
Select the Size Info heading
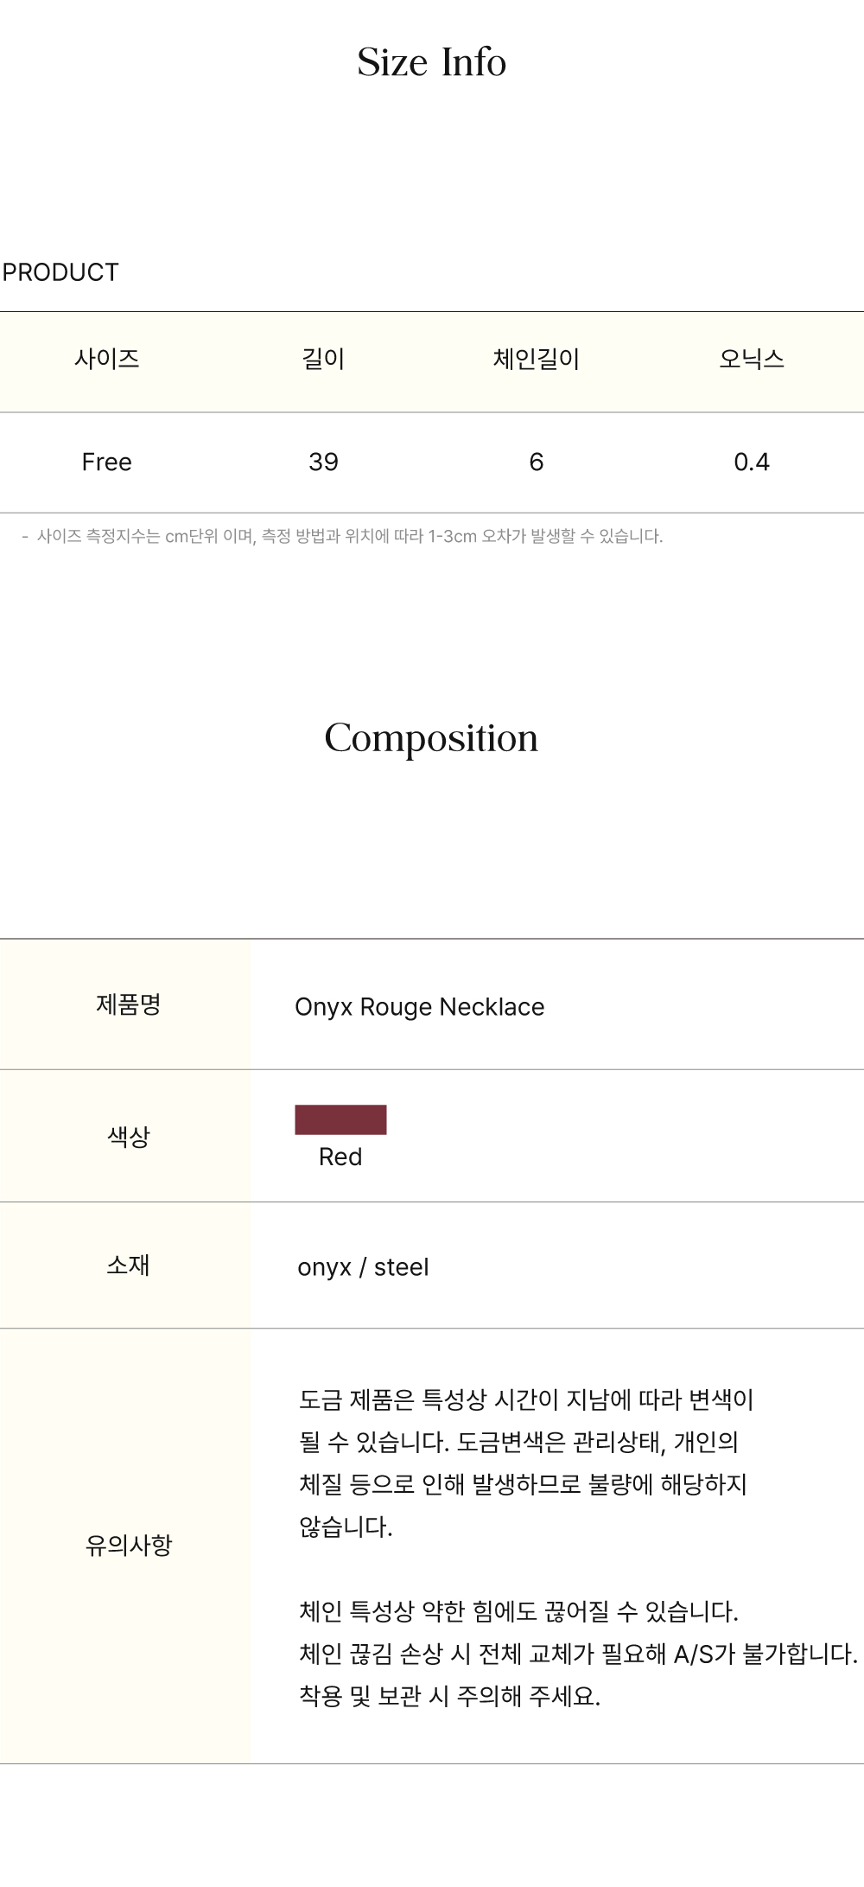[432, 62]
